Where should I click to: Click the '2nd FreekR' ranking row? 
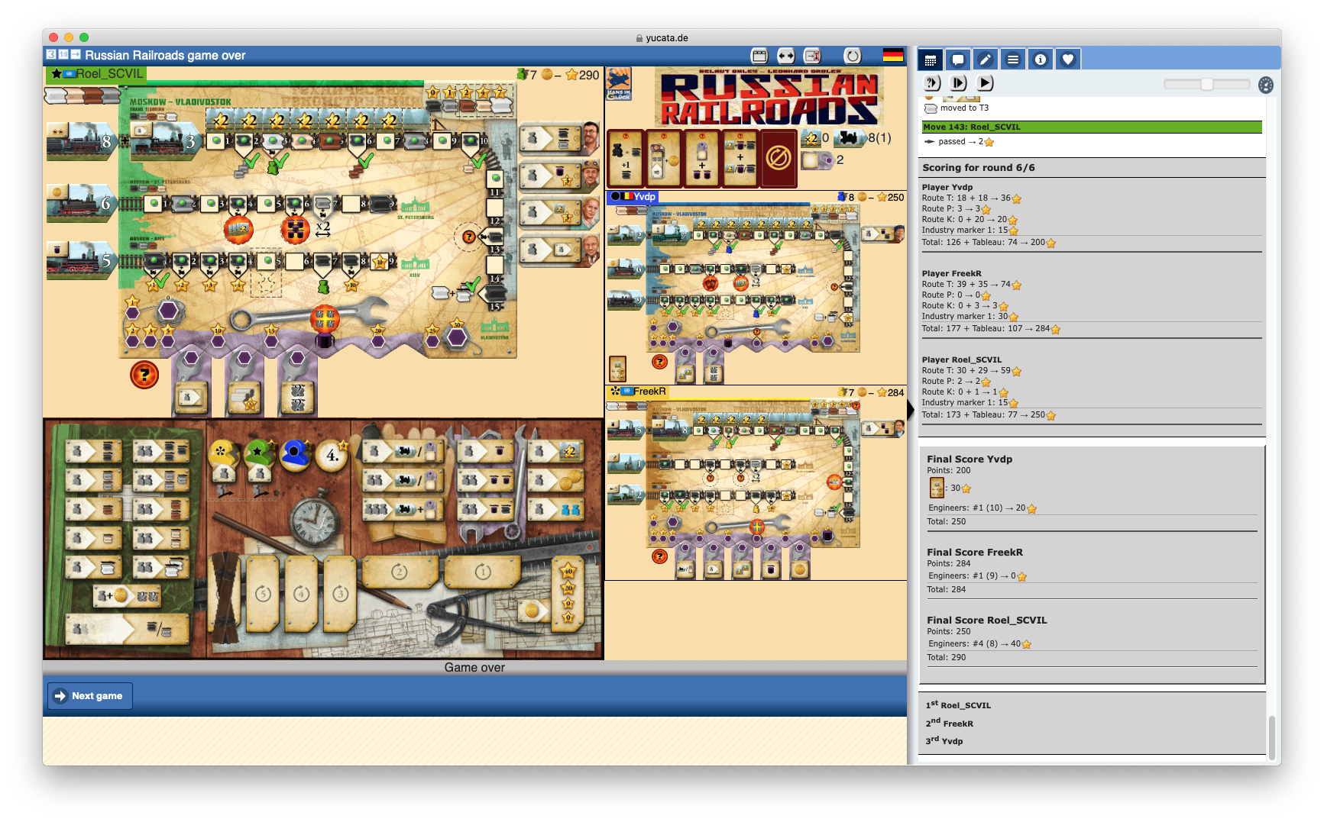(949, 723)
